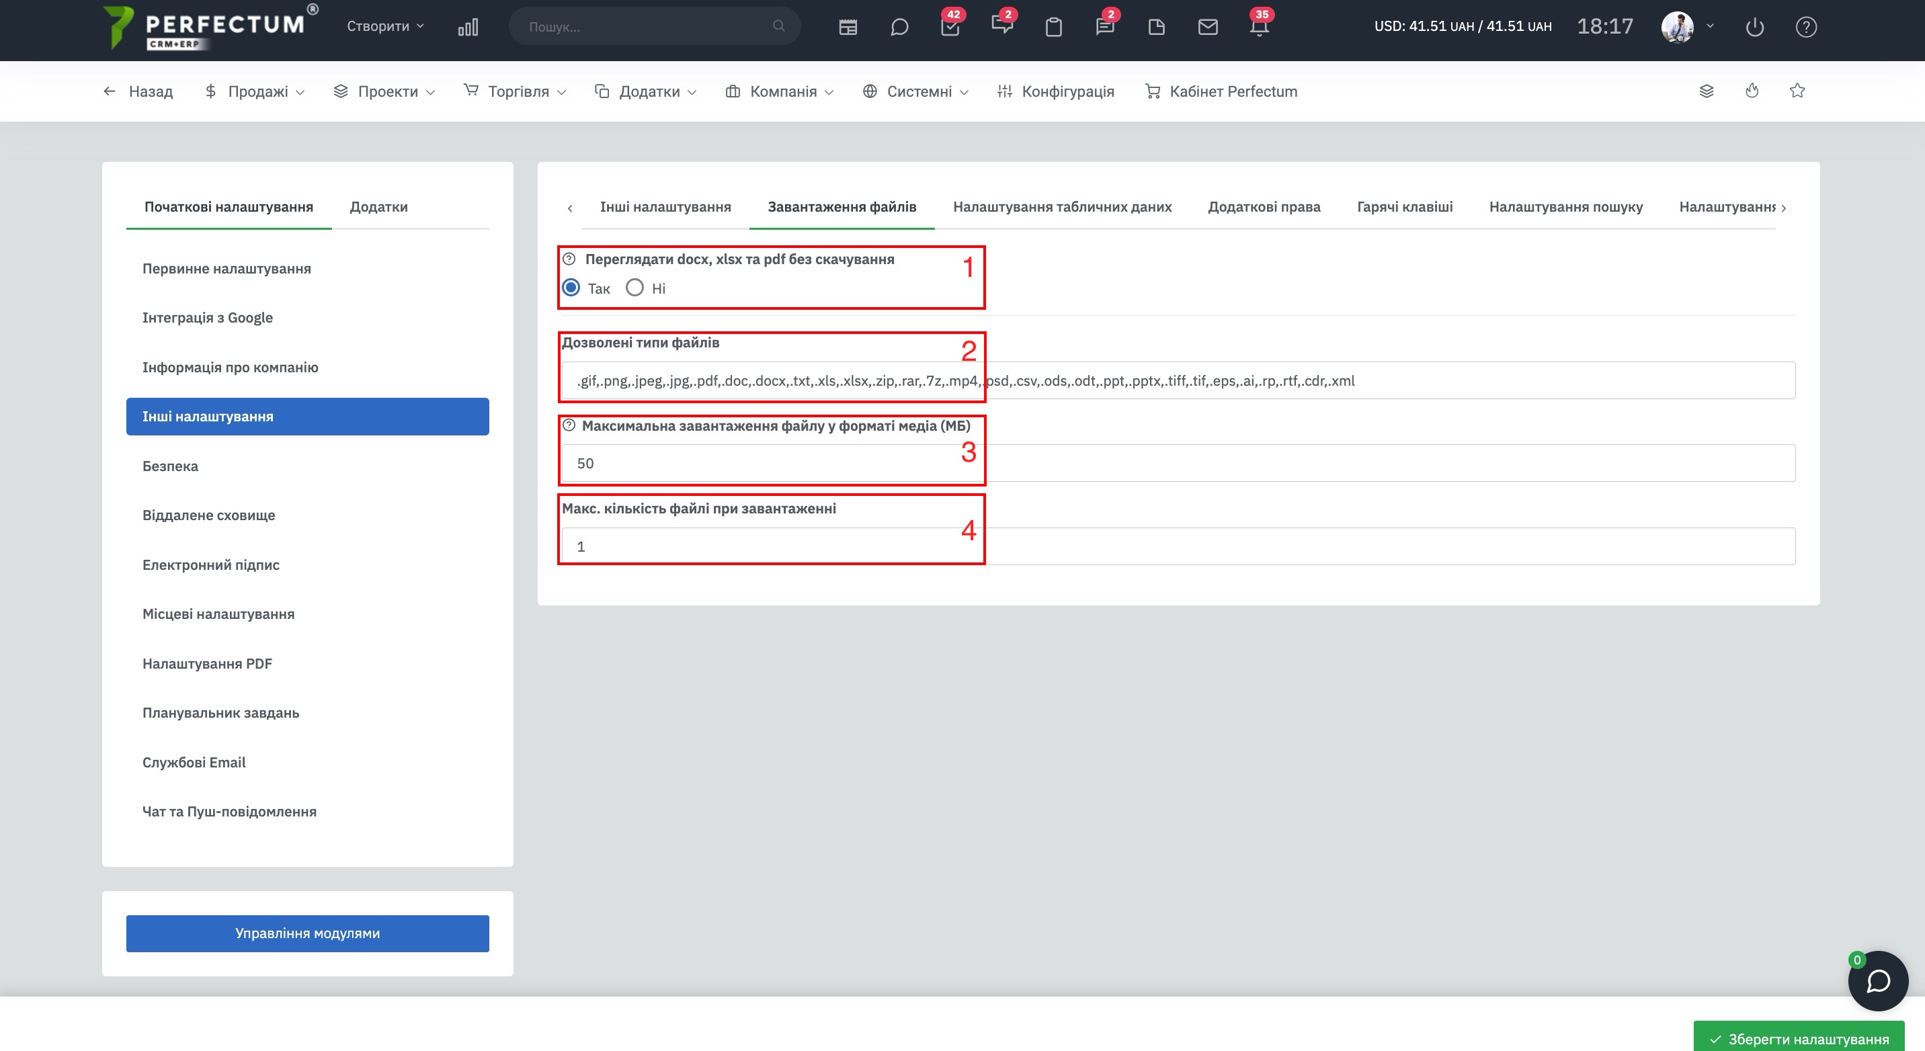The width and height of the screenshot is (1925, 1051).
Task: Open the calendar table icon in top bar
Action: click(x=848, y=28)
